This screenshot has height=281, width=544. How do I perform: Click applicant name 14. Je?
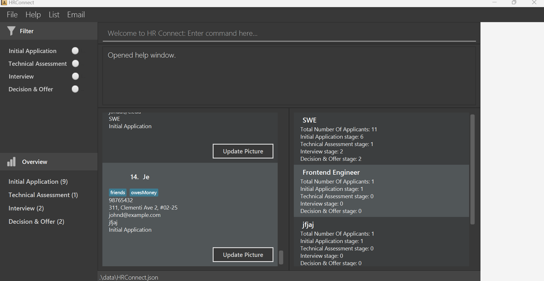(x=140, y=177)
